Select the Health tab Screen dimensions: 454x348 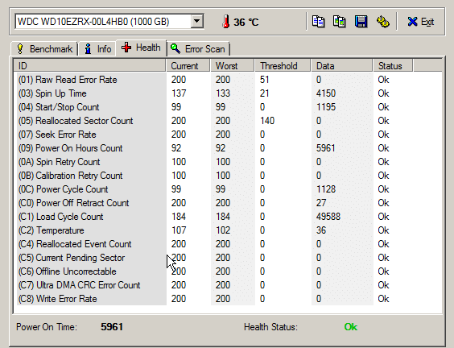coord(141,48)
